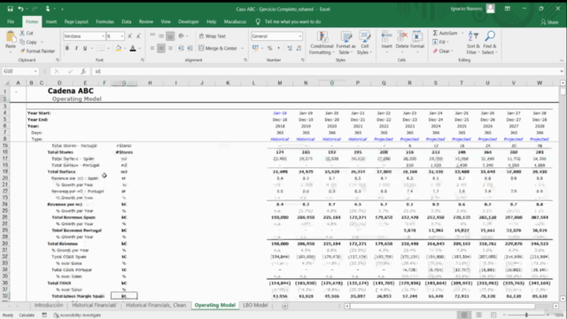The width and height of the screenshot is (567, 319).
Task: Open the Verdana font name dropdown
Action: pyautogui.click(x=103, y=36)
